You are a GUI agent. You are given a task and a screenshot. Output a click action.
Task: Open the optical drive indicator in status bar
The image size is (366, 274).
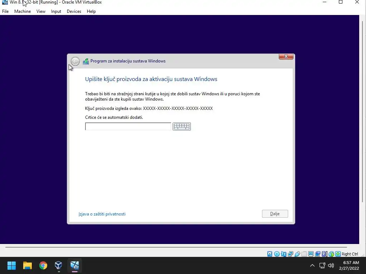pos(277,254)
